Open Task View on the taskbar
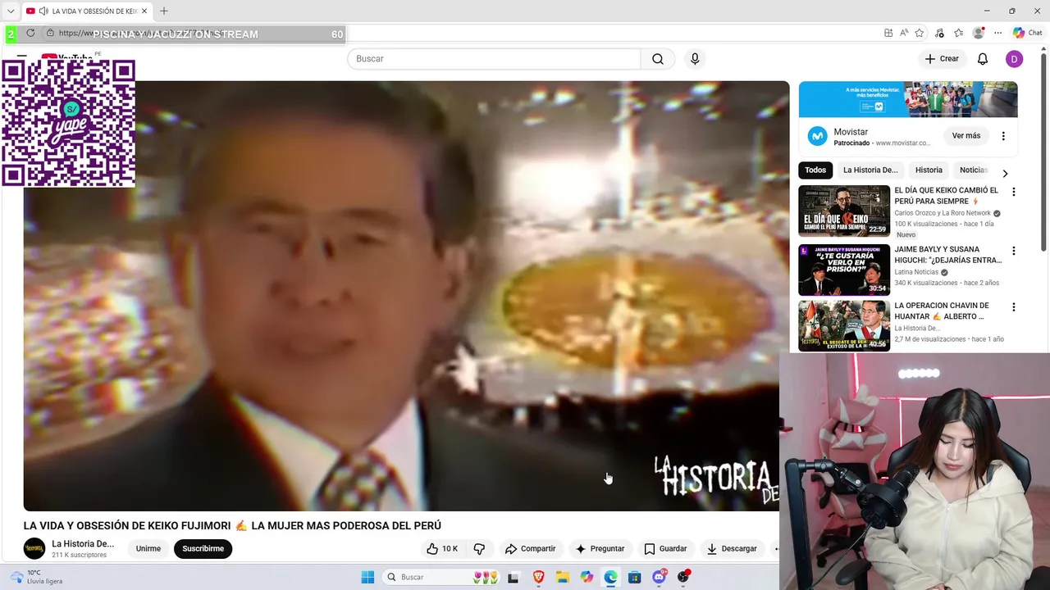1050x590 pixels. (x=514, y=577)
